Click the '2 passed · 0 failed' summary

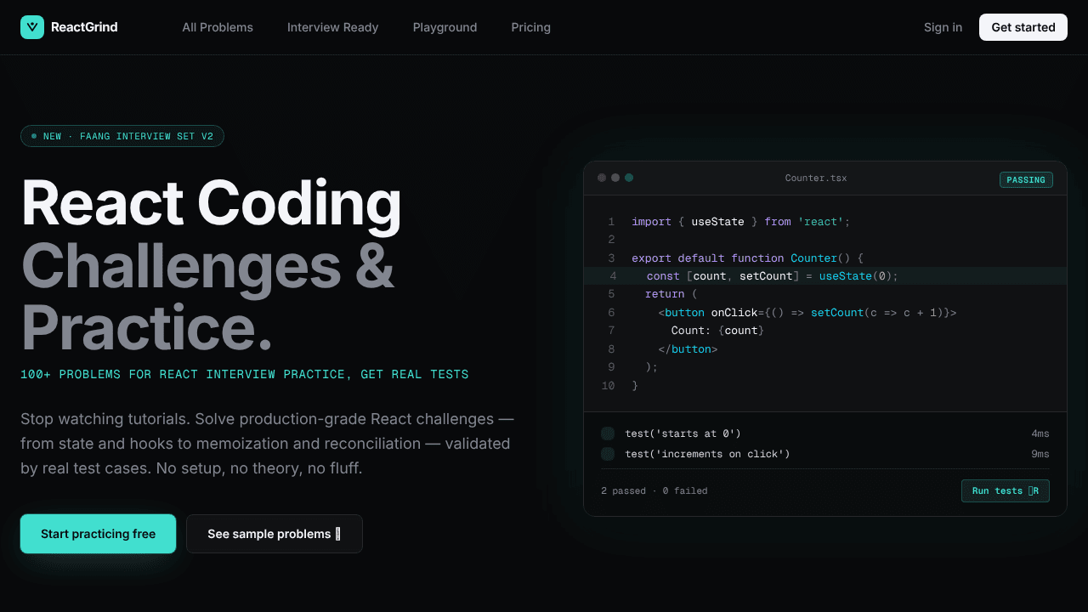point(654,490)
